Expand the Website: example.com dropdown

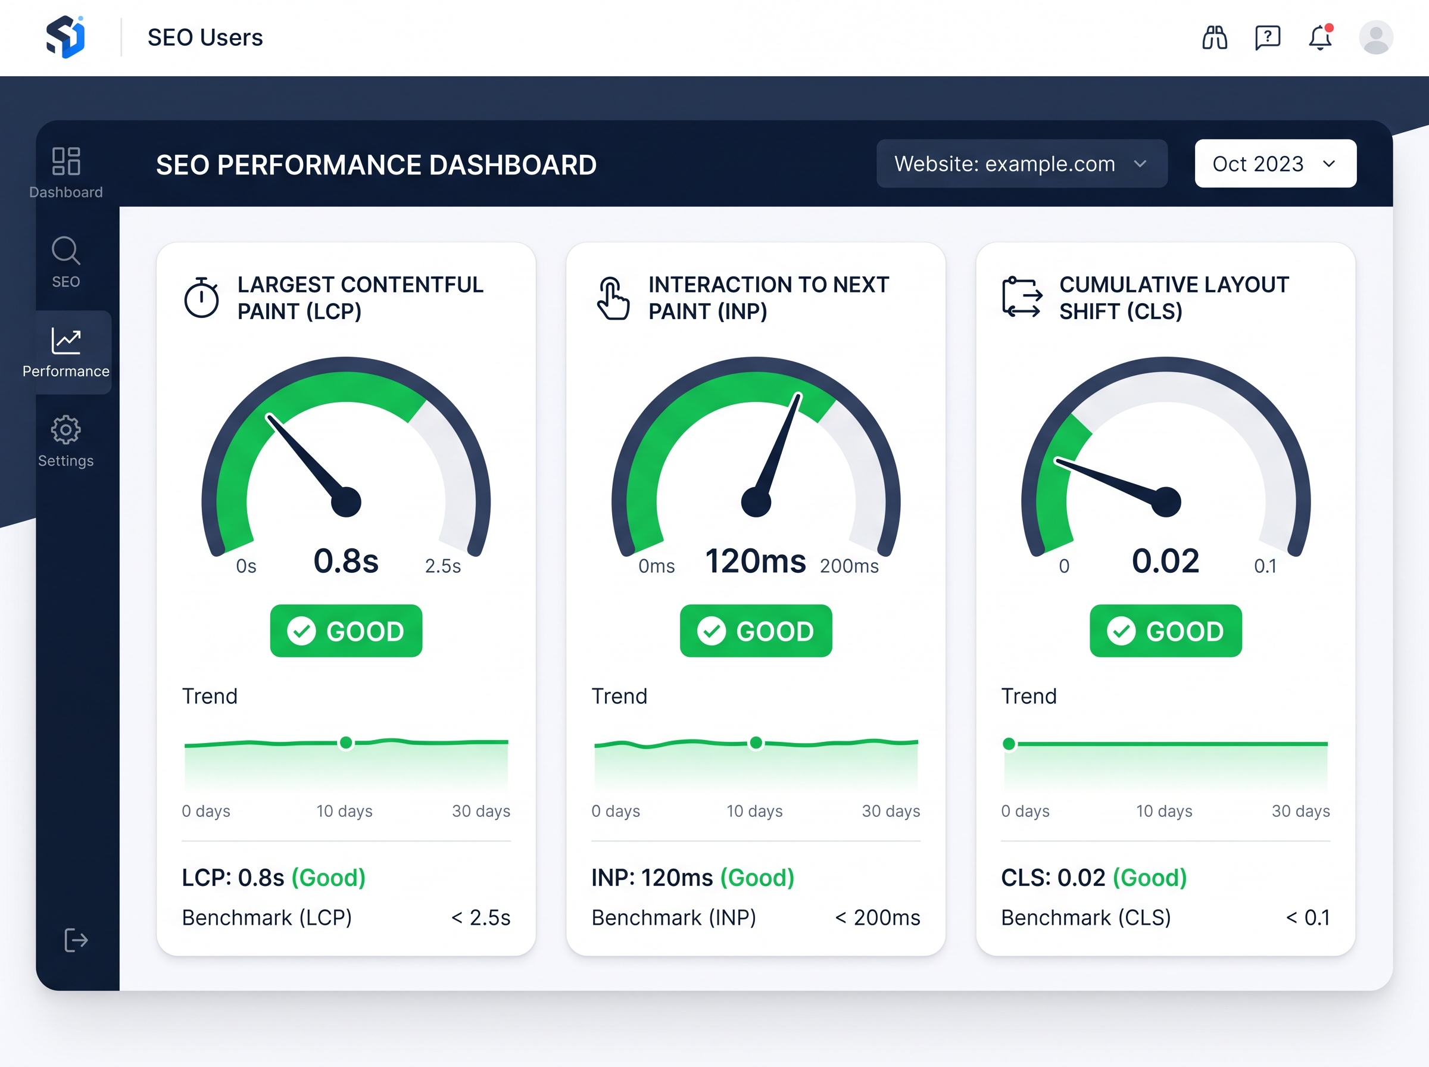tap(1022, 163)
